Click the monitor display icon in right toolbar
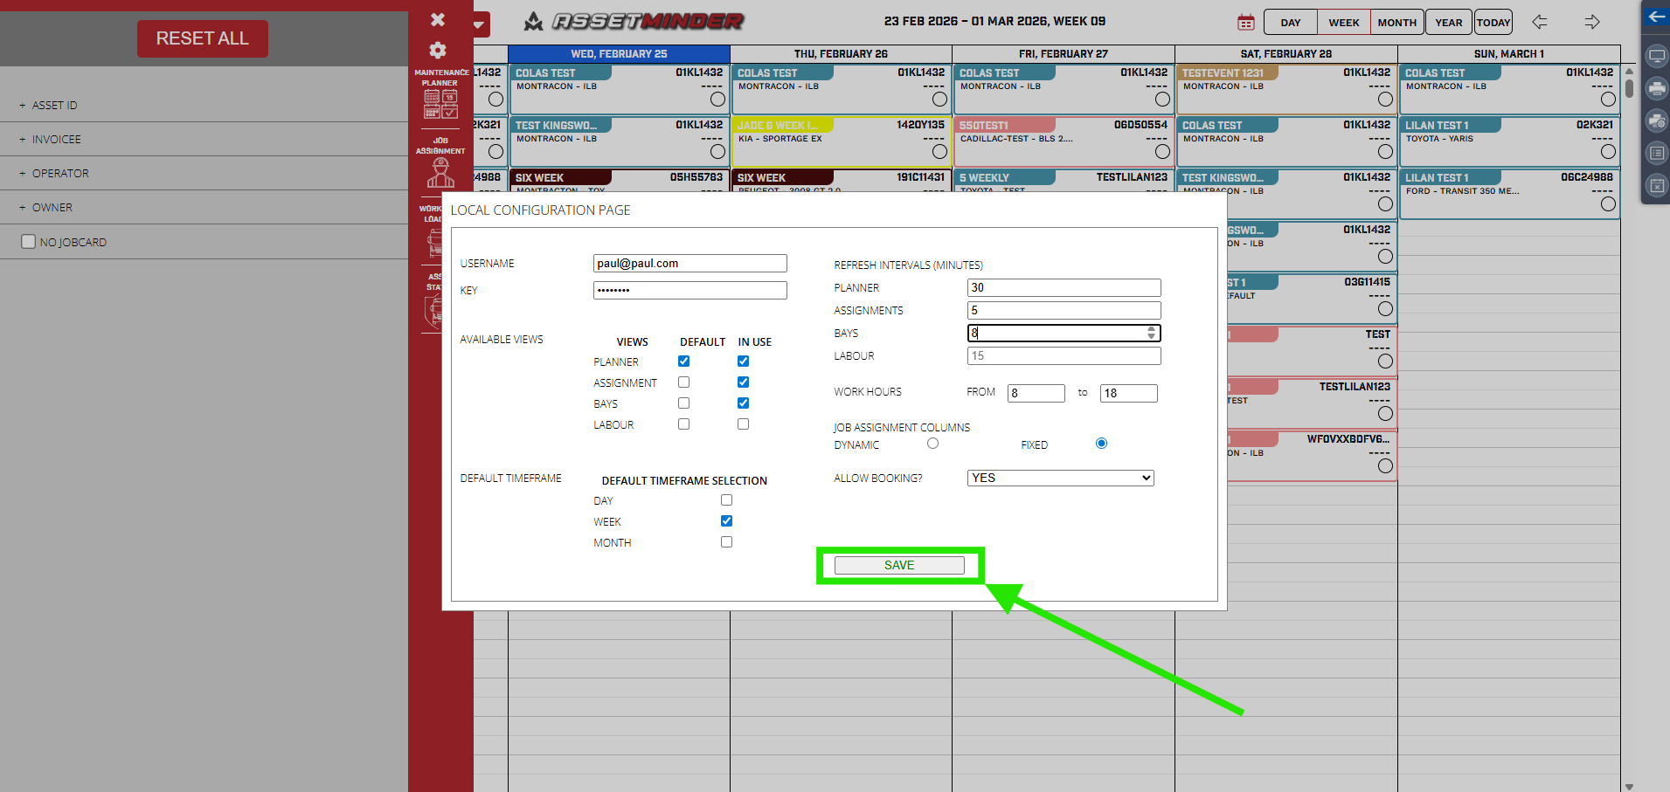Screen dimensions: 1670x792 click(x=1656, y=57)
